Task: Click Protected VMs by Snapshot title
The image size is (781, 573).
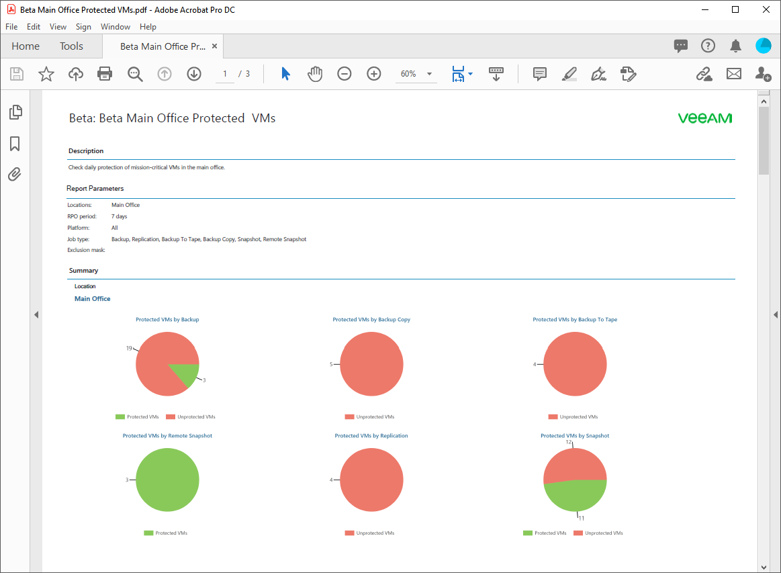Action: coord(575,435)
